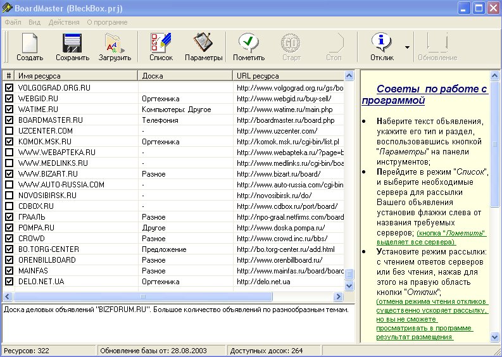The image size is (502, 357).
Task: Uncheck the POMPA.RU checkbox
Action: [x=9, y=228]
